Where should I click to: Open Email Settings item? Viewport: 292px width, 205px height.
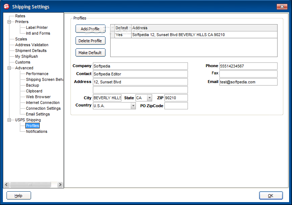coord(38,114)
